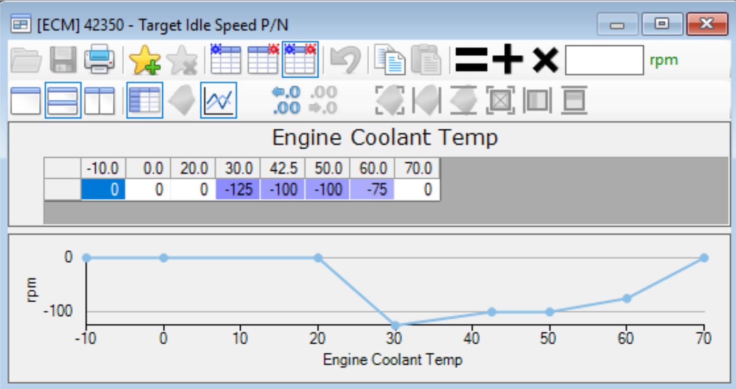
Task: Select the -100 cell under 42.5
Action: tap(282, 189)
